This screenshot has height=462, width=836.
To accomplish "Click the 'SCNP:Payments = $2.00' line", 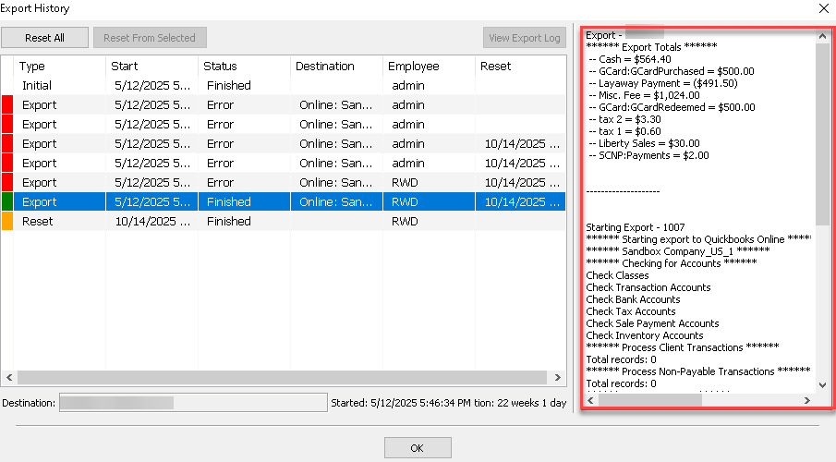I will [648, 155].
